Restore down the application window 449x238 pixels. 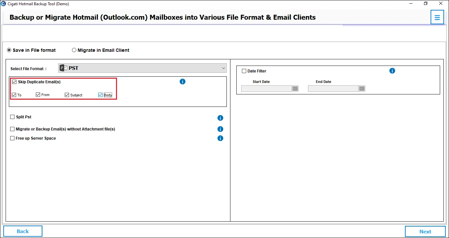426,4
